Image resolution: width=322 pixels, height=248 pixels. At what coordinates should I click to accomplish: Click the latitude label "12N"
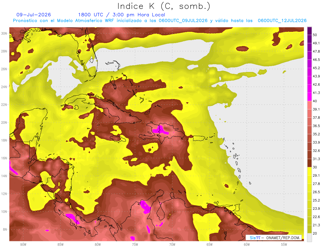tap(4, 194)
